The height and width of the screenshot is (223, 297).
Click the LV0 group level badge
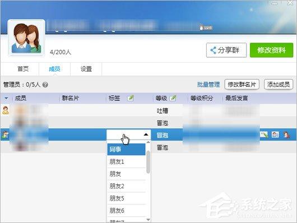click(206, 28)
